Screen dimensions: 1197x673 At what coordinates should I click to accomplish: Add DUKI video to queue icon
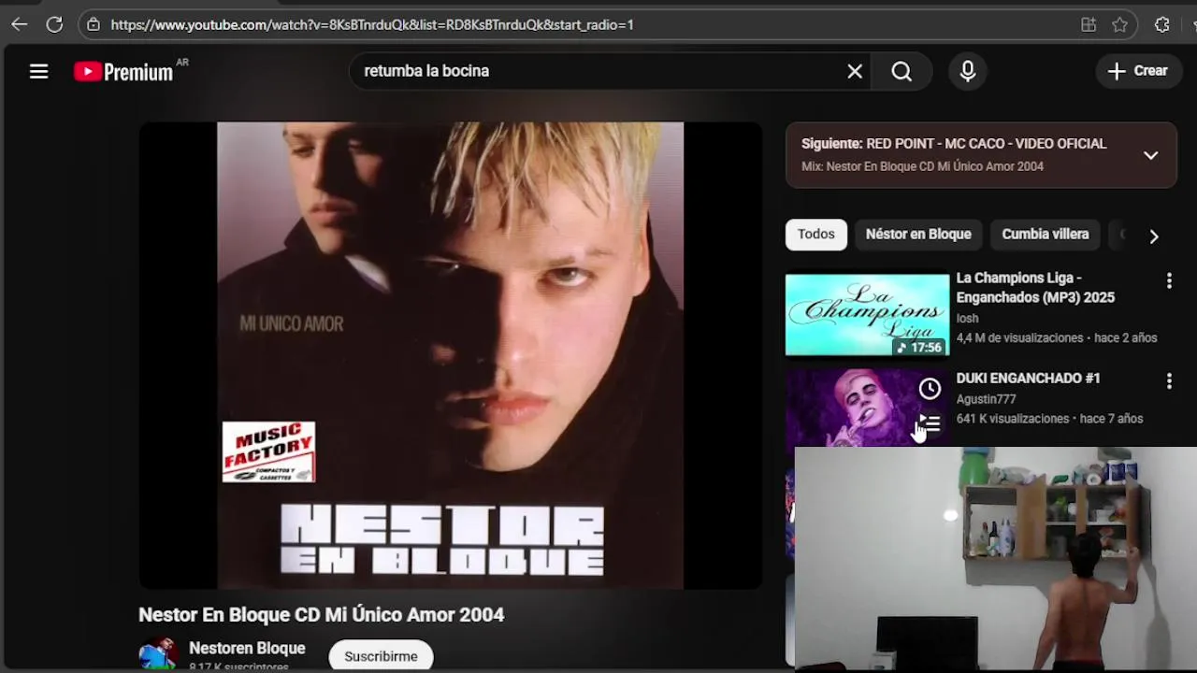[930, 423]
